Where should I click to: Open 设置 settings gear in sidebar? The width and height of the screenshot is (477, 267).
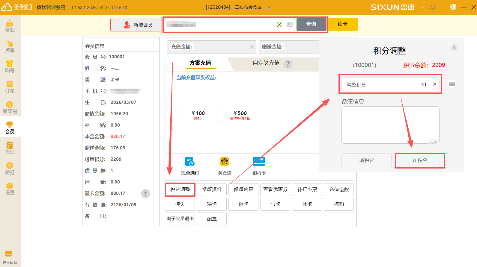(x=10, y=189)
